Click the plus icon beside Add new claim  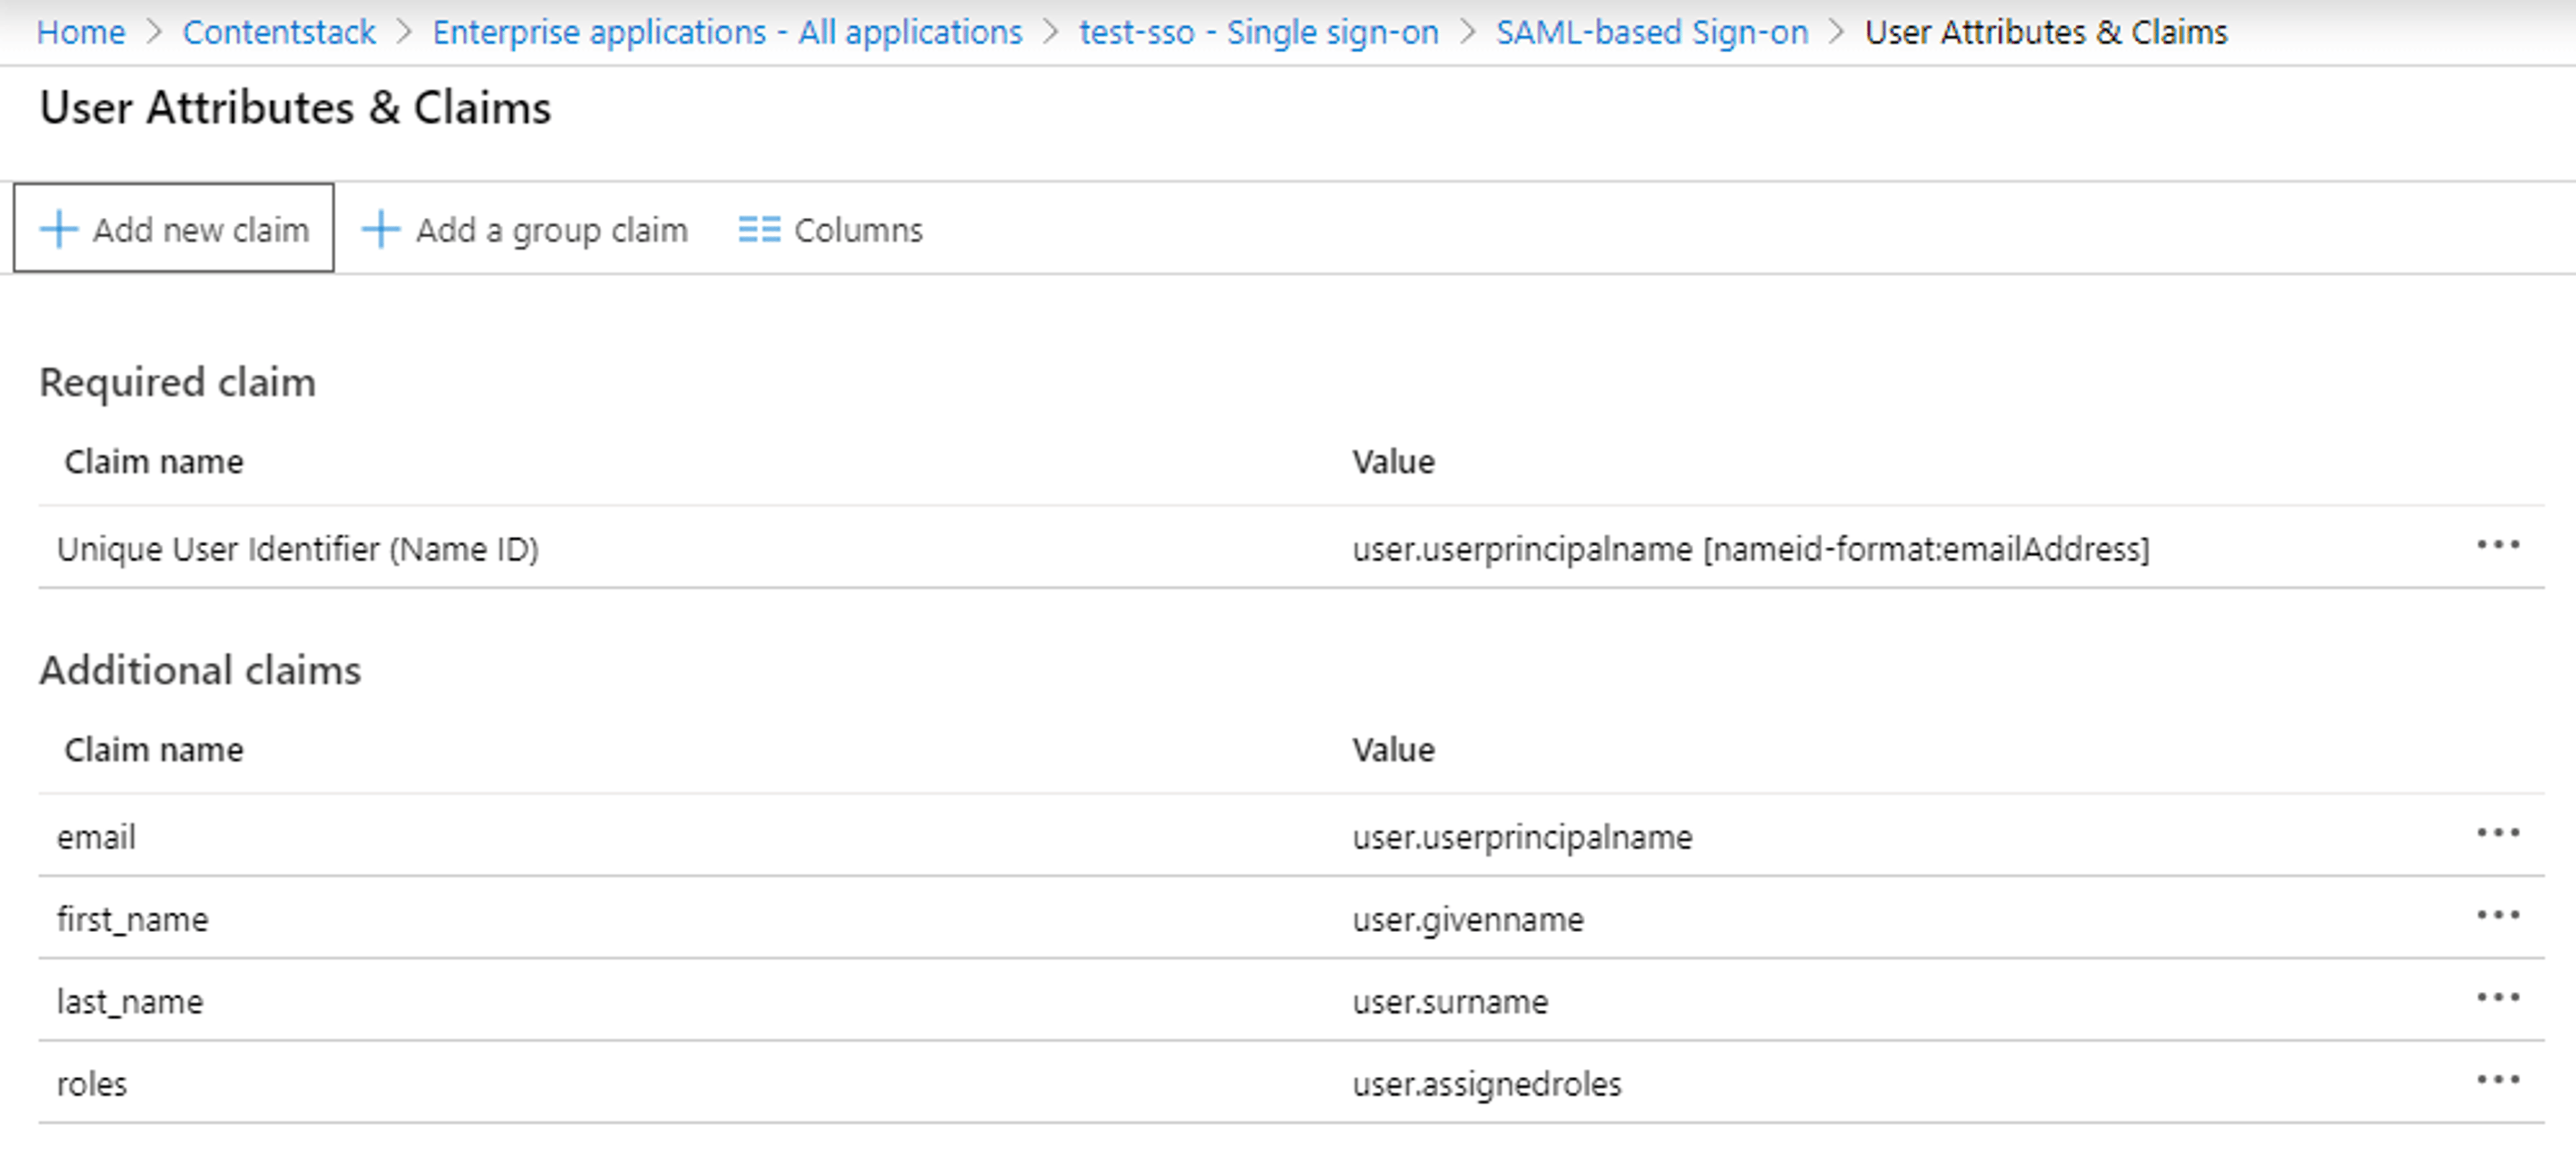click(x=59, y=229)
